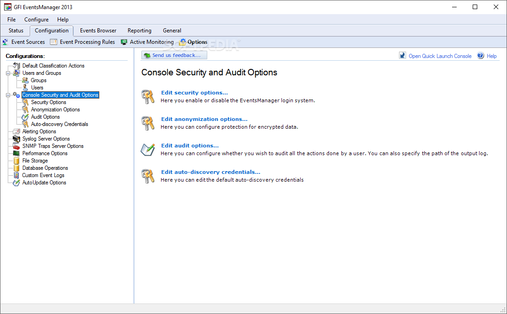This screenshot has width=507, height=314.
Task: Switch to the General tab
Action: (172, 31)
